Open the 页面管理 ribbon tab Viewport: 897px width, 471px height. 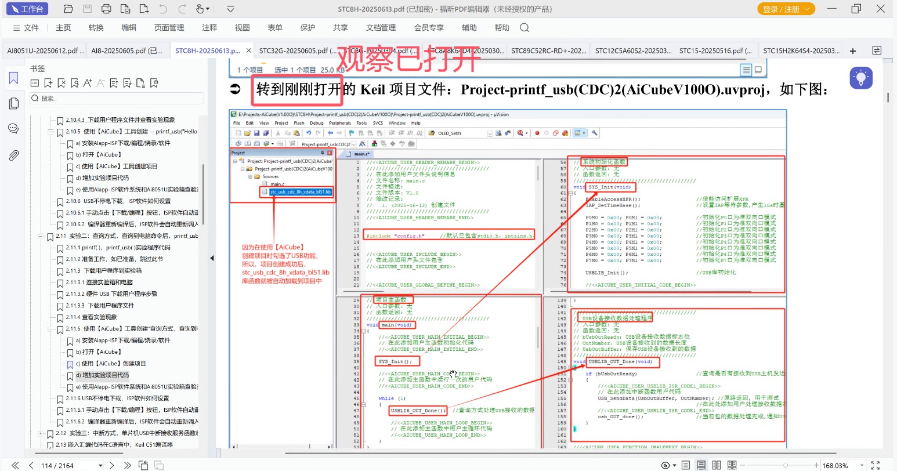[x=169, y=27]
